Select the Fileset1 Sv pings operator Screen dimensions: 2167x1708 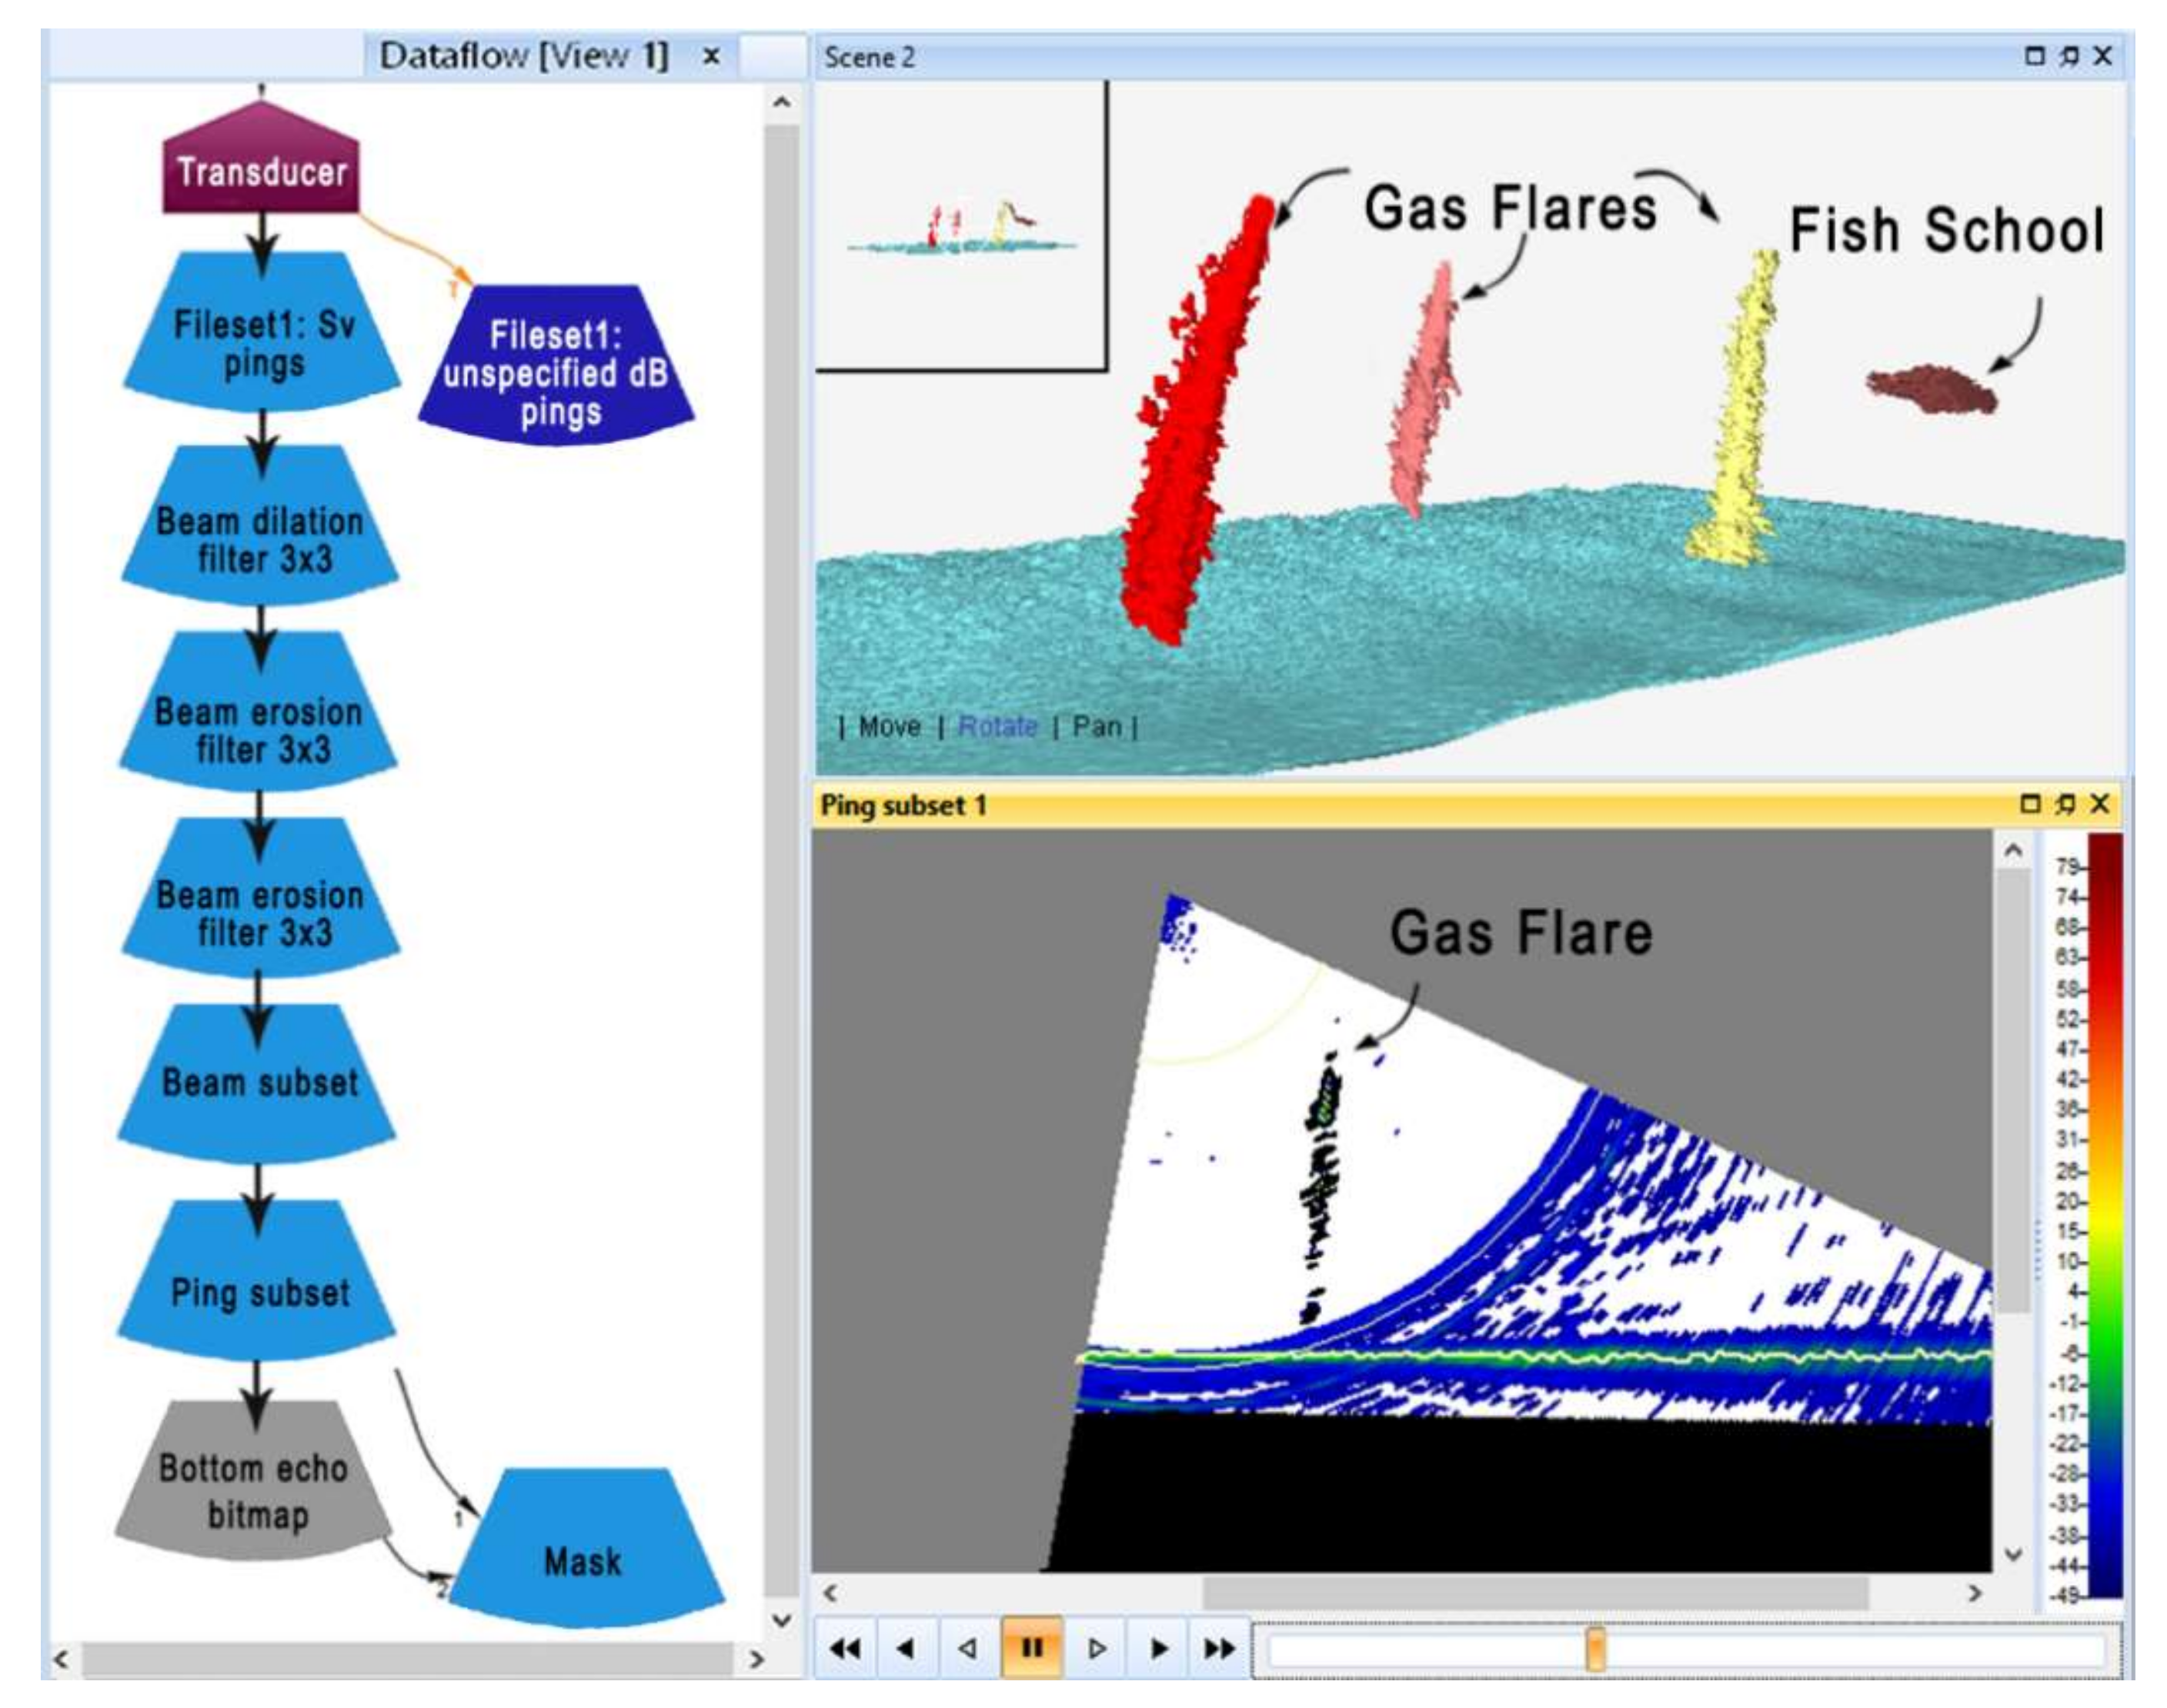pos(263,342)
